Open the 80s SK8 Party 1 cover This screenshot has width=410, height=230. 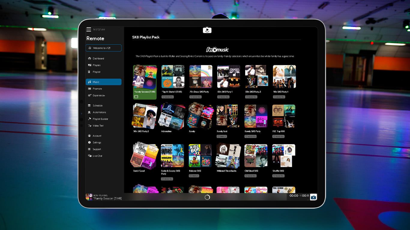pyautogui.click(x=229, y=77)
